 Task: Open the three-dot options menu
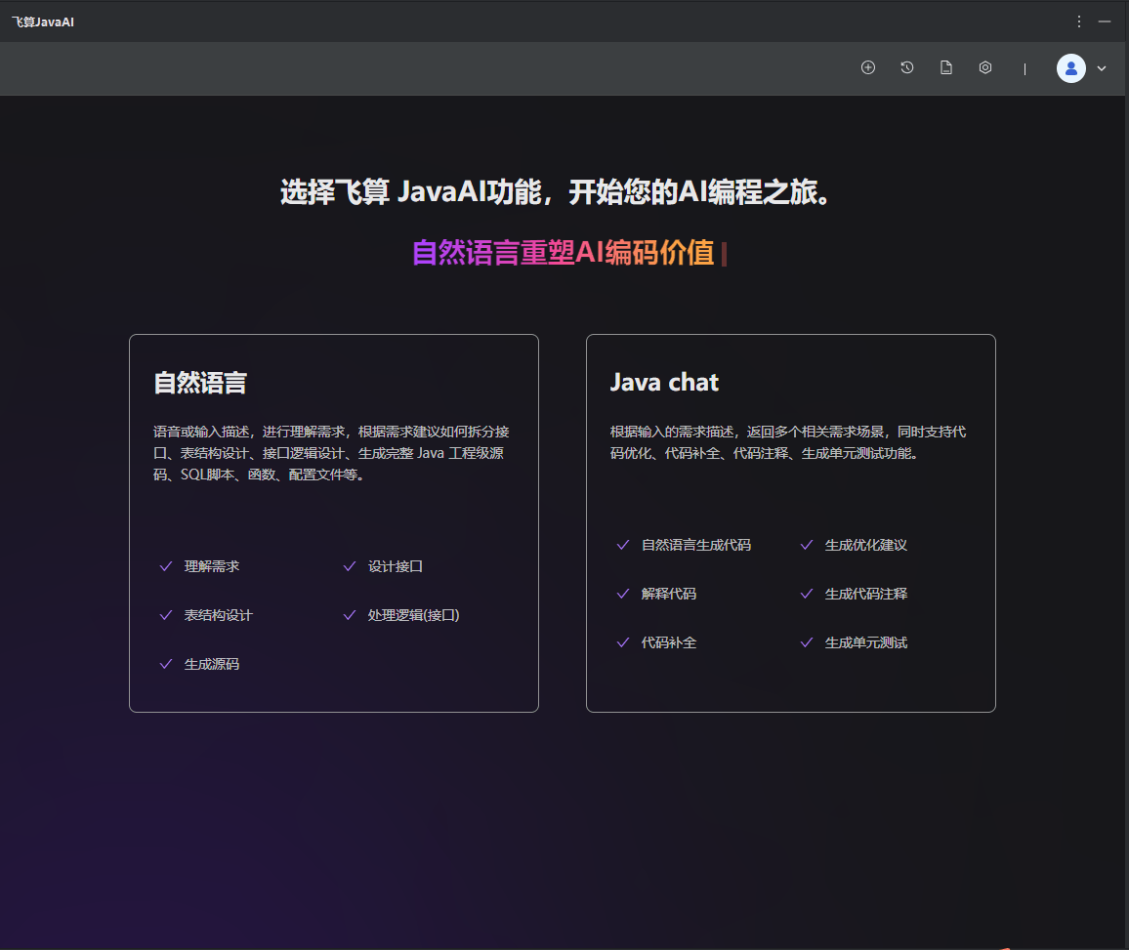[1078, 21]
